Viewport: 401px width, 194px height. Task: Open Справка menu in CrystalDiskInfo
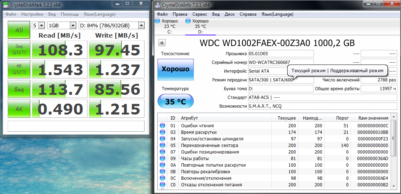click(x=248, y=14)
